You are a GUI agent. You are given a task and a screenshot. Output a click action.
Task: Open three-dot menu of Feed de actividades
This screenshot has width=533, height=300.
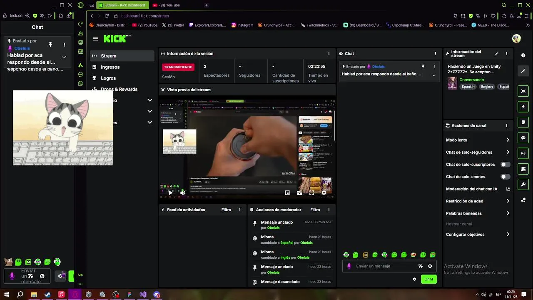pyautogui.click(x=240, y=210)
